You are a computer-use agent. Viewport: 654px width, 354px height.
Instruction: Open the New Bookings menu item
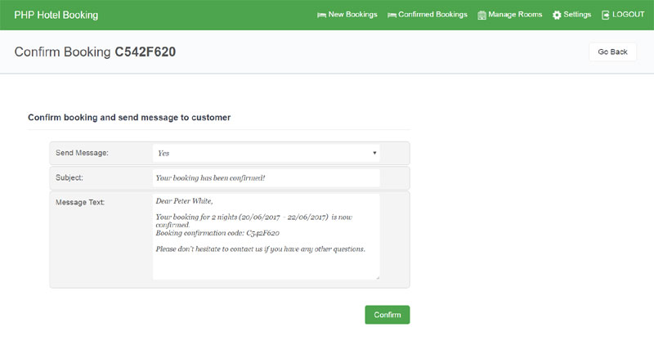point(352,15)
